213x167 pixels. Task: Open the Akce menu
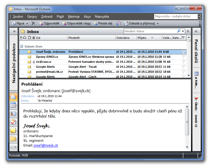click(x=87, y=17)
